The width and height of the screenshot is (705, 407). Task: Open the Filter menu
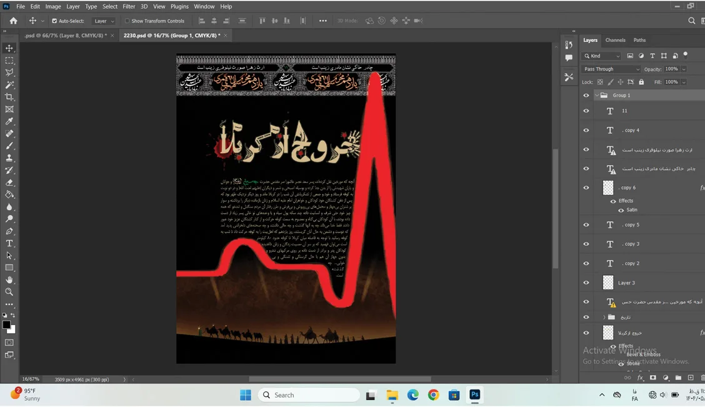click(129, 6)
